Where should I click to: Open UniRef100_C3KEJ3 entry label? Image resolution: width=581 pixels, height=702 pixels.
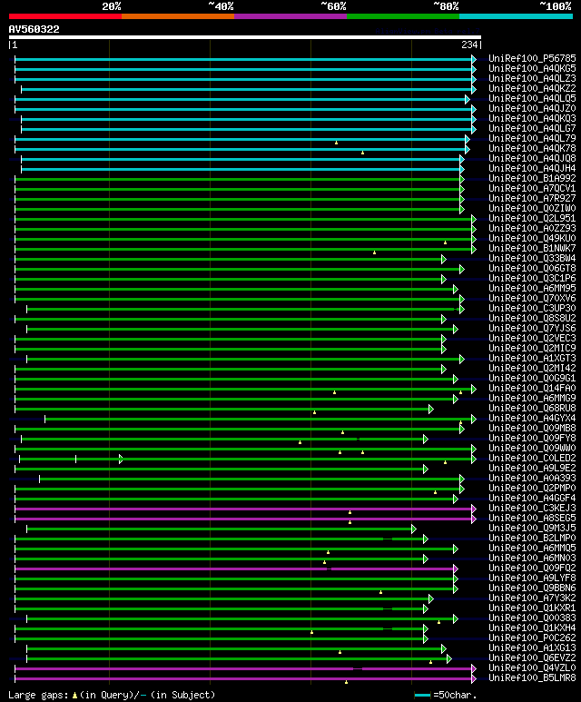pos(532,509)
